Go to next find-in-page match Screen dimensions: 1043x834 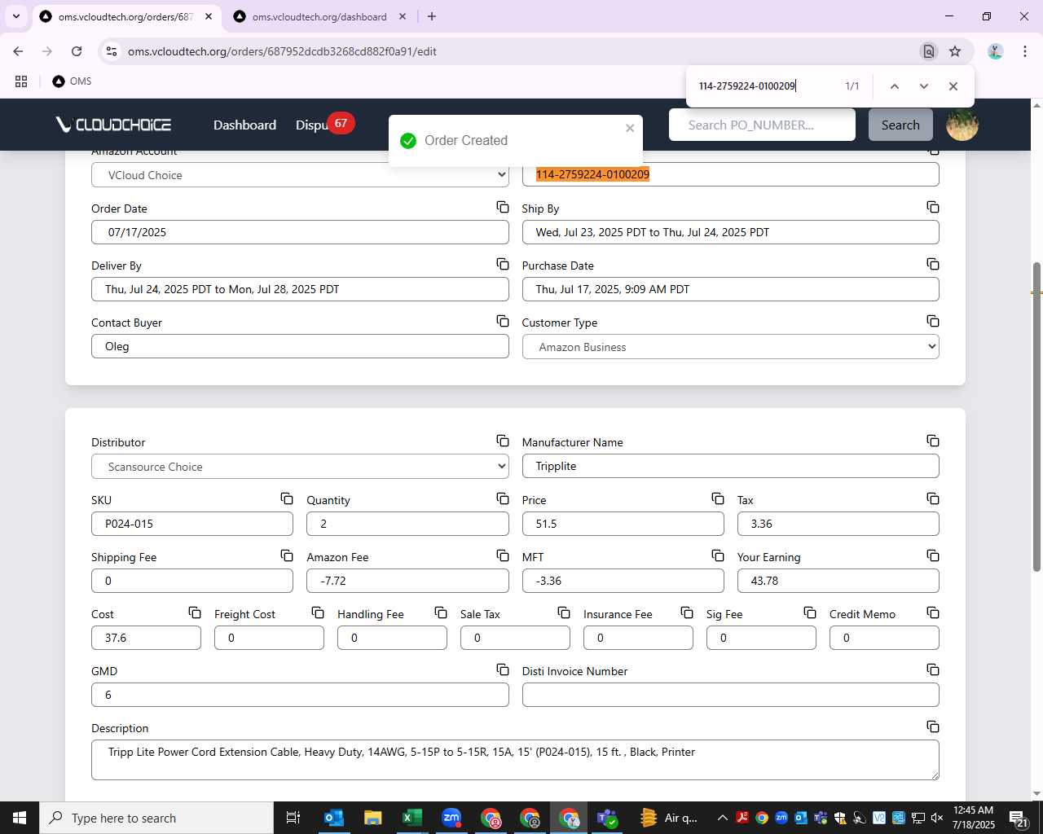pyautogui.click(x=924, y=86)
